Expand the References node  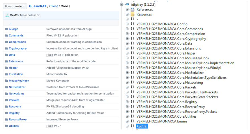127,9
